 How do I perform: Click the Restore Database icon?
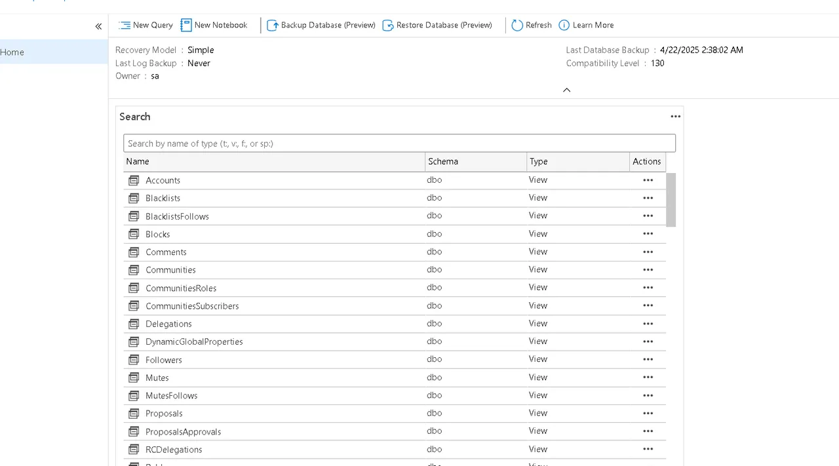(388, 25)
